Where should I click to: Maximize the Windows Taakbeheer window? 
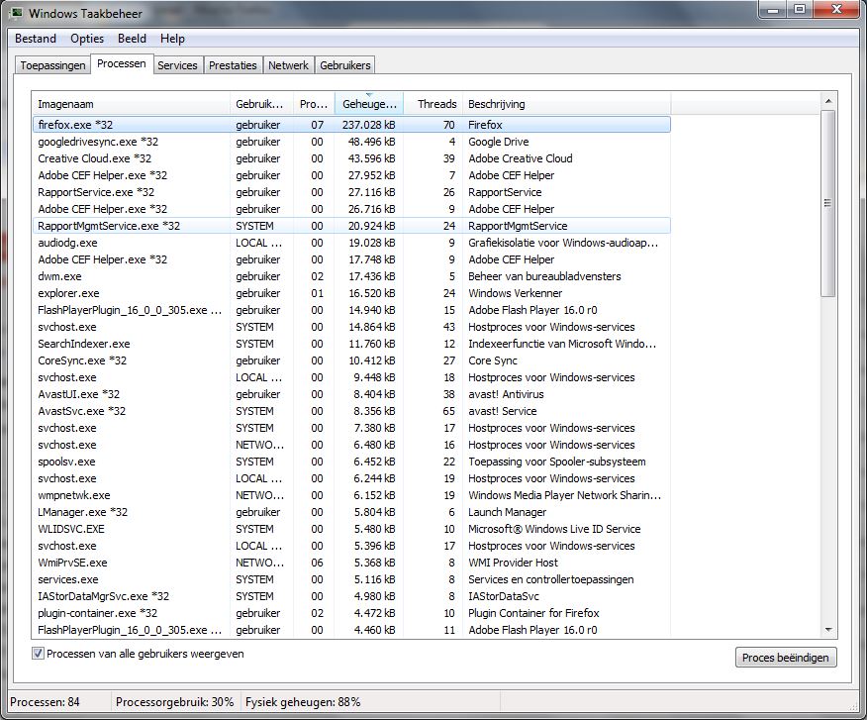801,10
